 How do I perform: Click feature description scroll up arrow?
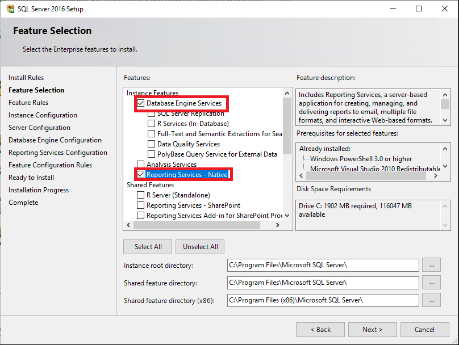point(445,95)
